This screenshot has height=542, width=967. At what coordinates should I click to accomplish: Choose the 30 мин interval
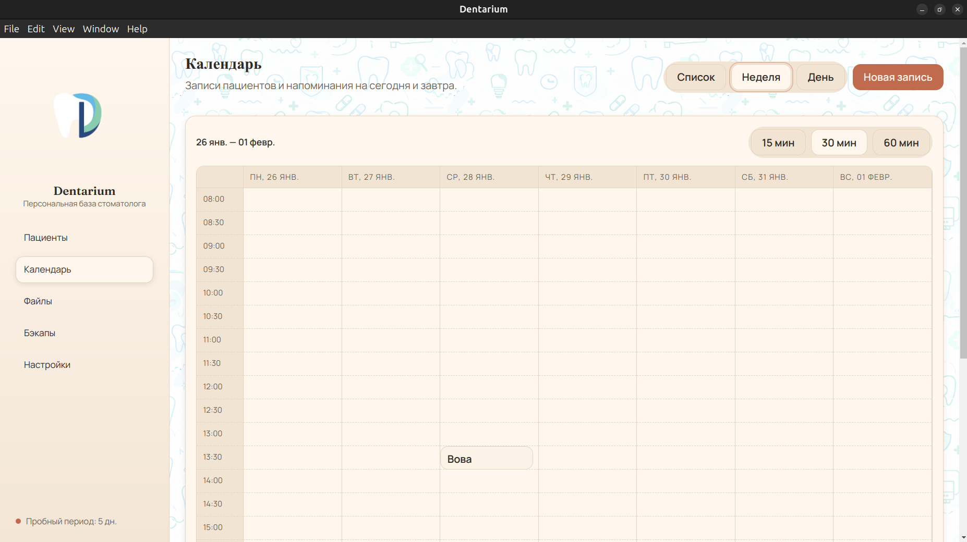pyautogui.click(x=839, y=143)
